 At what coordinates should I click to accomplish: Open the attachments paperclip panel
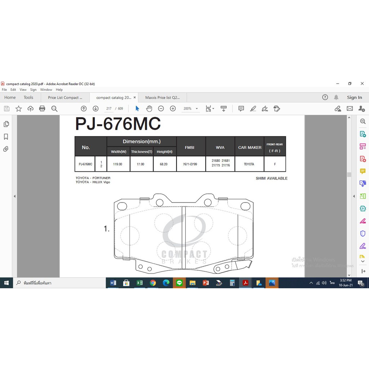tap(6, 149)
